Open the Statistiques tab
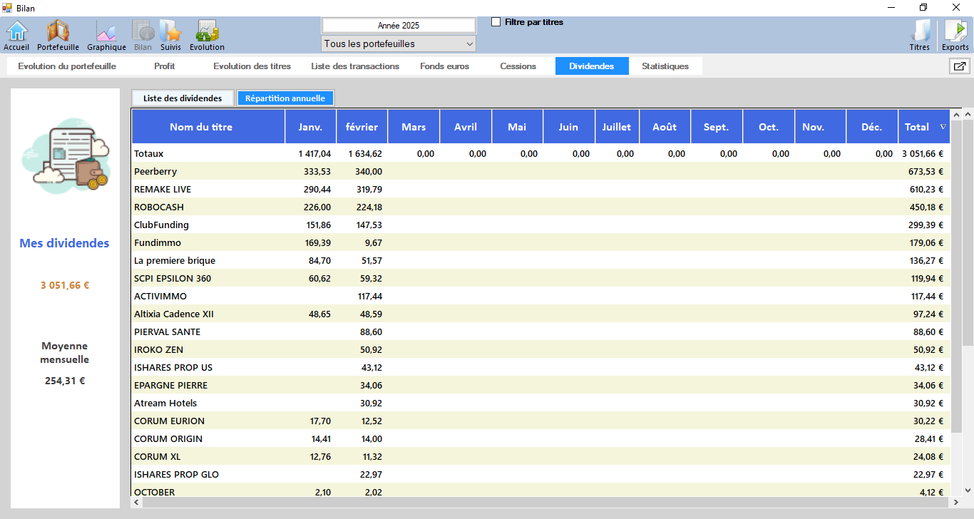Image resolution: width=974 pixels, height=519 pixels. tap(665, 66)
